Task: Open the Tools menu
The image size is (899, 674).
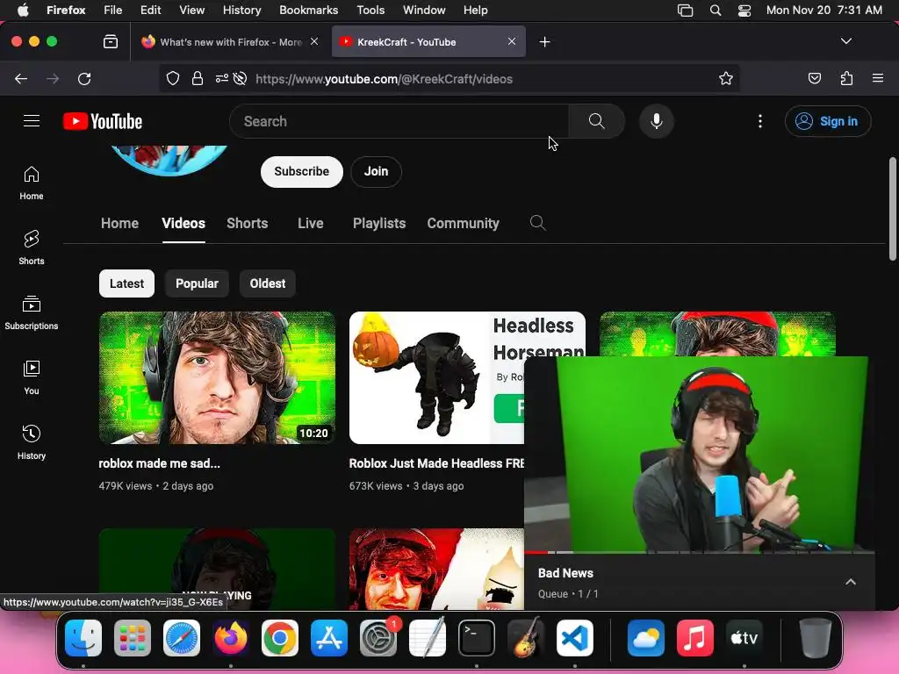Action: (370, 11)
